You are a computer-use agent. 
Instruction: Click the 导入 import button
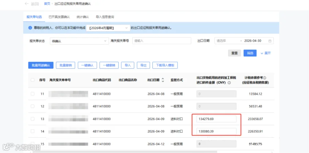(x=128, y=65)
